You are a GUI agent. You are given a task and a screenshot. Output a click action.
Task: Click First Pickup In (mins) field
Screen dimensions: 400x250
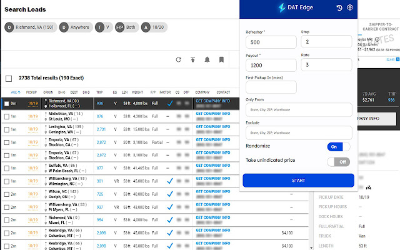point(271,87)
